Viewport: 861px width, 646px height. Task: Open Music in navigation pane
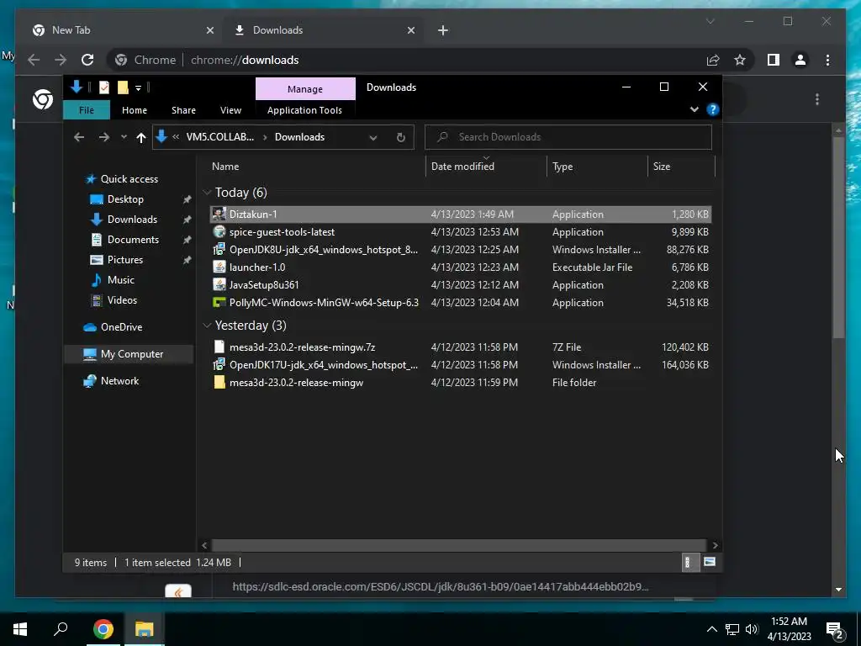(x=120, y=280)
